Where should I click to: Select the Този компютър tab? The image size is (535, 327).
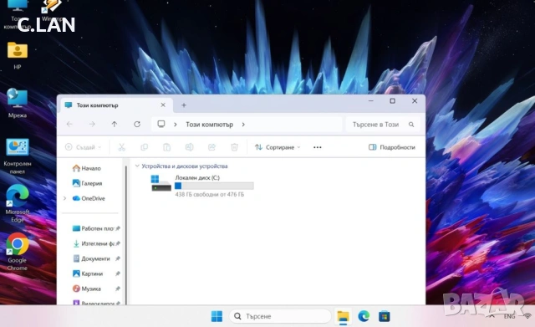pyautogui.click(x=116, y=105)
